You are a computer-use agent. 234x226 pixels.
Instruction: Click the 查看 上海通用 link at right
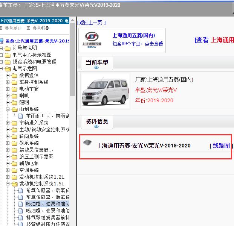214,40
